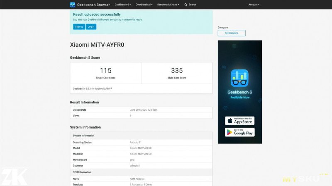The width and height of the screenshot is (332, 186).
Task: Click the Upload Date value 'June 28th 2025'
Action: [143, 110]
